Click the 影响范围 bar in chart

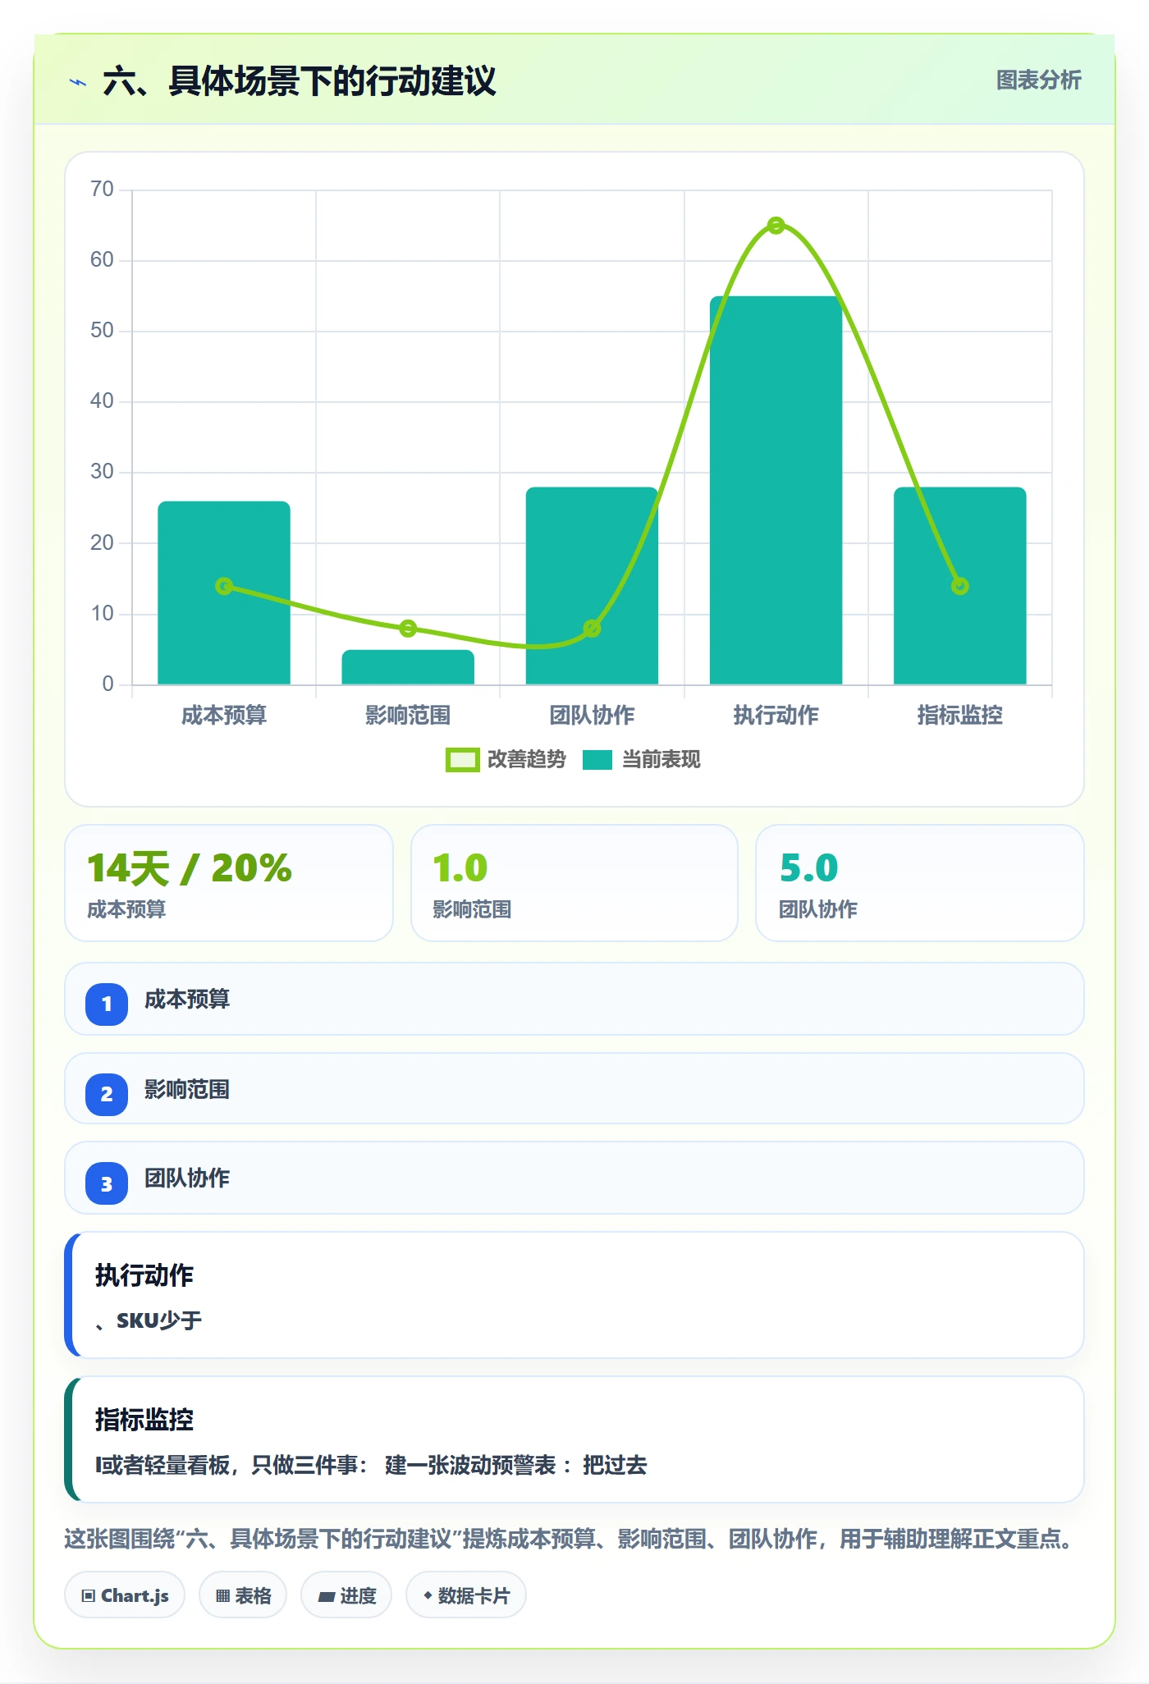408,667
